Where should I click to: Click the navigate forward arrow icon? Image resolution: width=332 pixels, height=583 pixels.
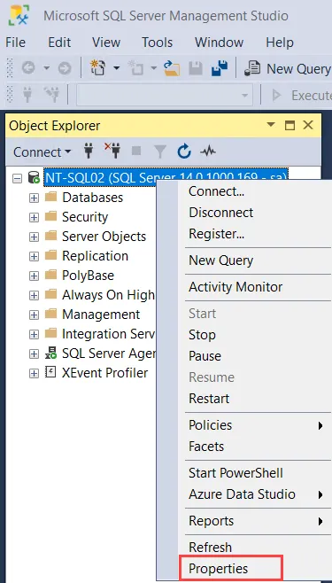pyautogui.click(x=65, y=68)
